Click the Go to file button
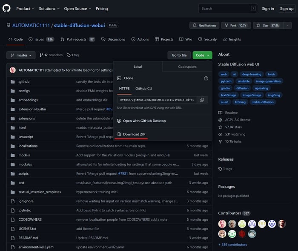 (x=179, y=55)
